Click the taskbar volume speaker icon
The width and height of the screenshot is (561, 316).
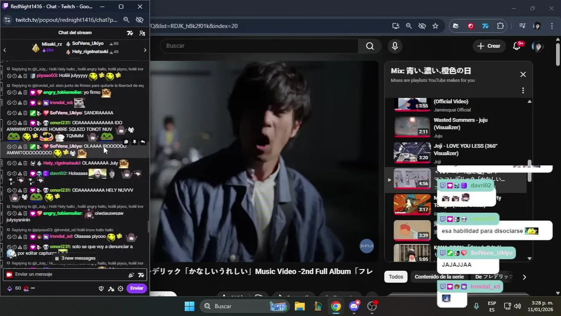pyautogui.click(x=517, y=306)
